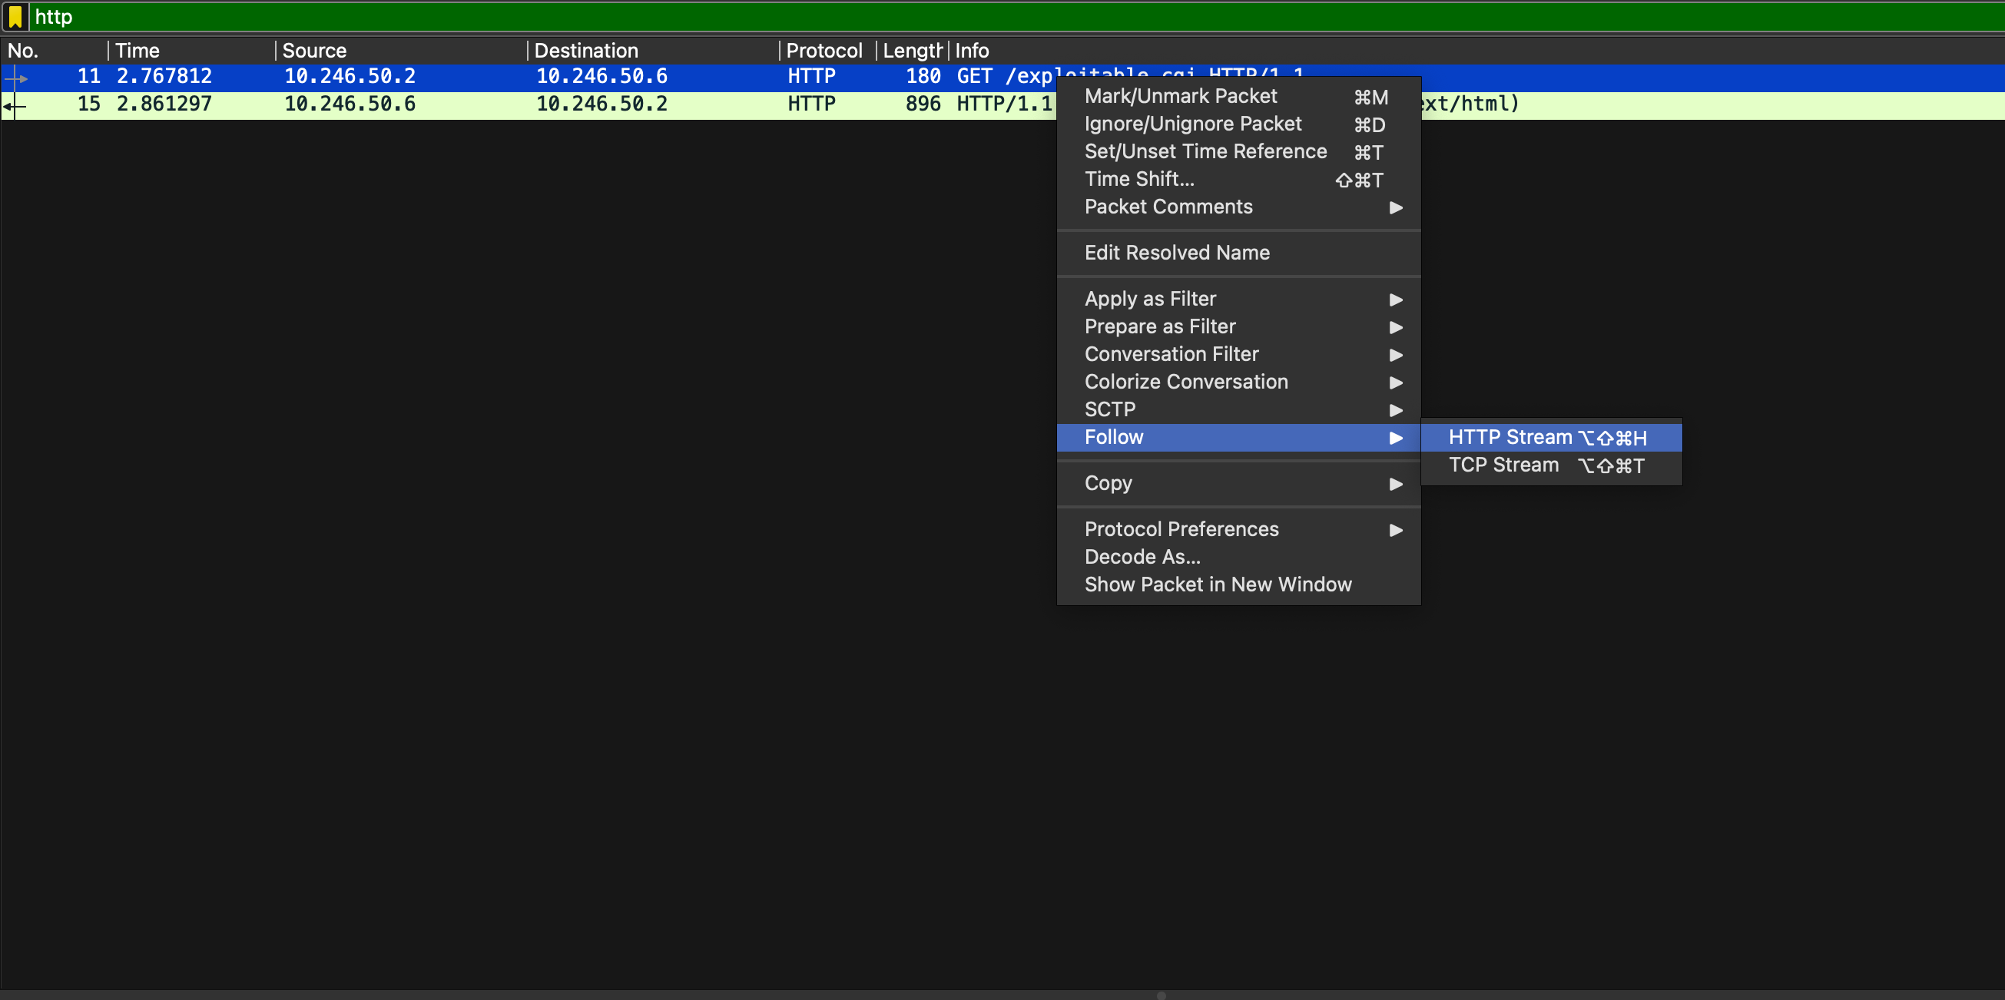The image size is (2005, 1000).
Task: Expand the Copy submenu
Action: (1108, 483)
